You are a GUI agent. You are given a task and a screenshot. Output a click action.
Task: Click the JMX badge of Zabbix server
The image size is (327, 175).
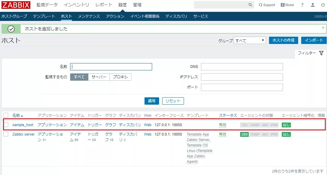[265, 134]
